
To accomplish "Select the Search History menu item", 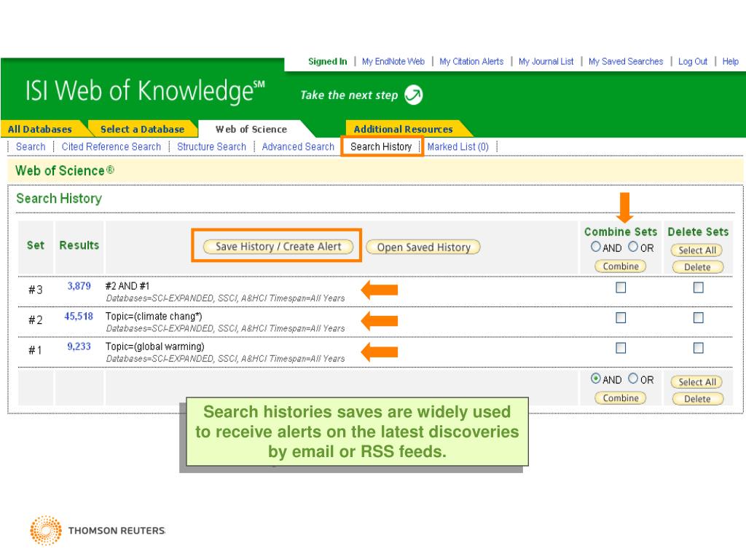I will click(x=381, y=147).
